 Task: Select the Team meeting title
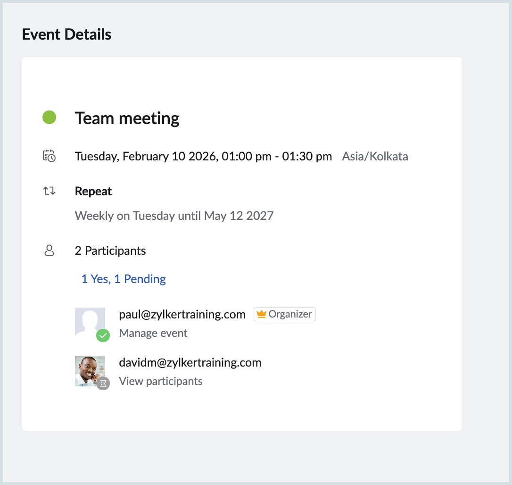tap(127, 118)
